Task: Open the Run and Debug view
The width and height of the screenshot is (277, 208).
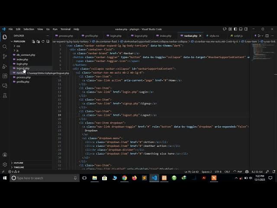Action: (5, 66)
